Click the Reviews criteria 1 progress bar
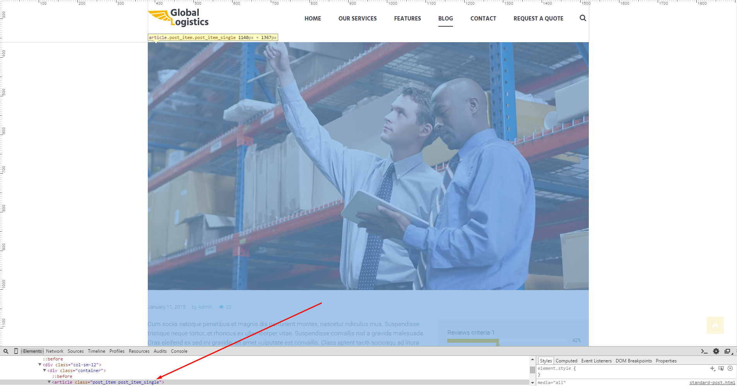This screenshot has height=386, width=737. pyautogui.click(x=507, y=341)
